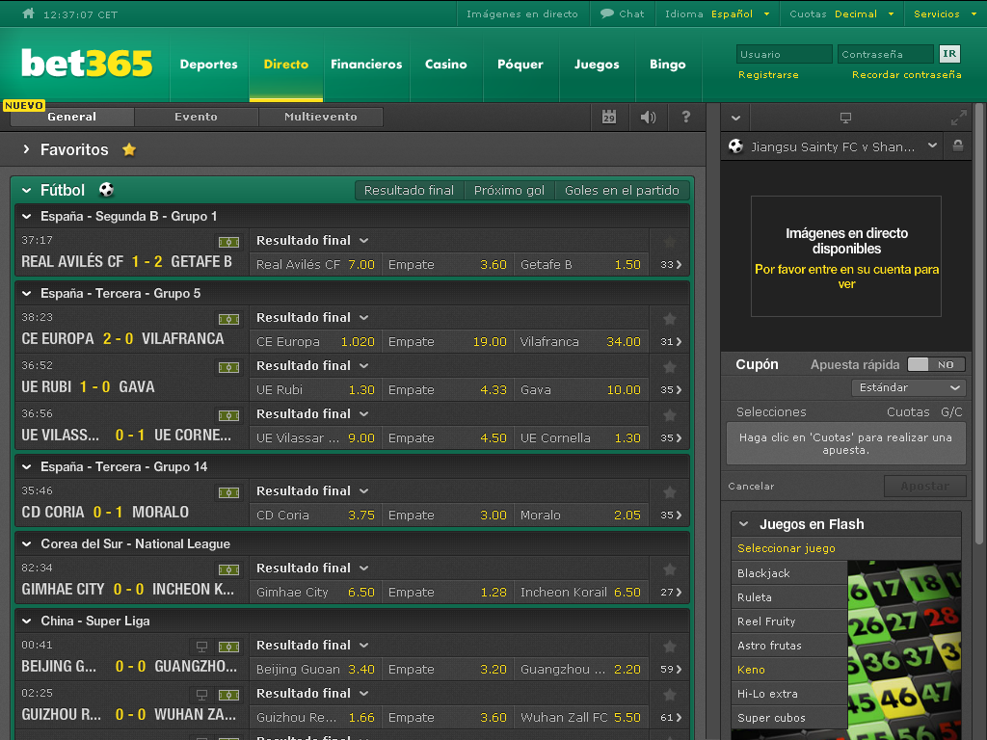Select the Goles en el partido button

tap(622, 190)
